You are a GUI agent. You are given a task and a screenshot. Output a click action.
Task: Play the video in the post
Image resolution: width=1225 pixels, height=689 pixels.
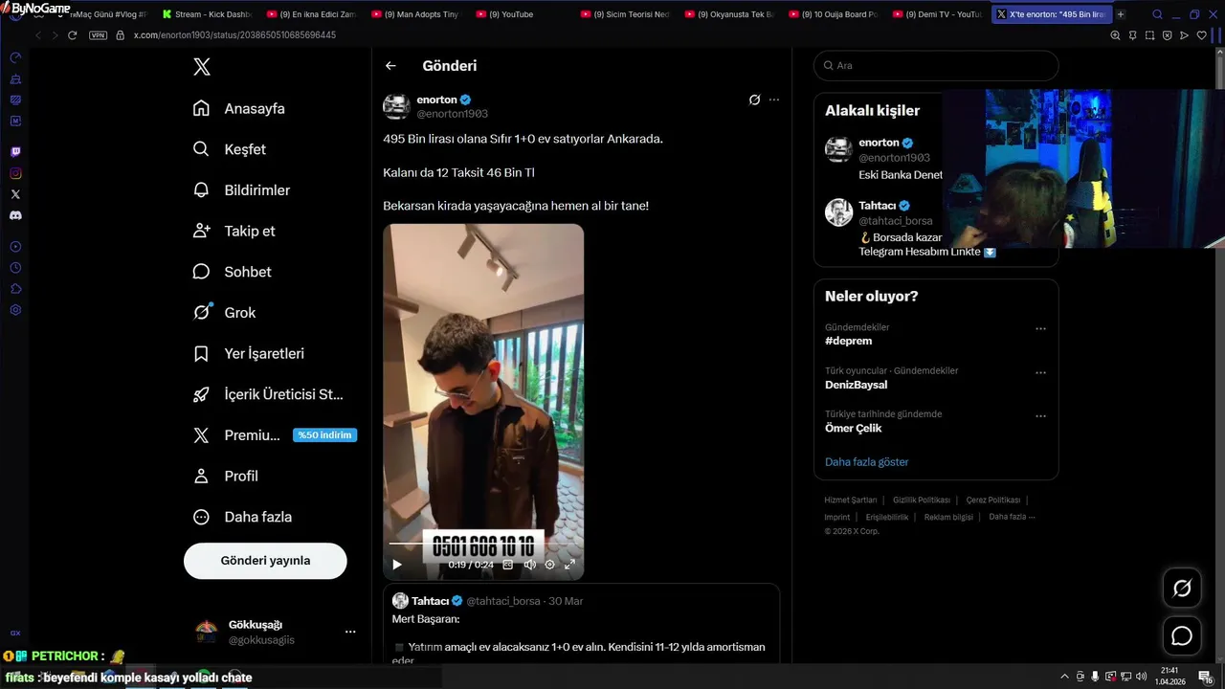(x=397, y=565)
